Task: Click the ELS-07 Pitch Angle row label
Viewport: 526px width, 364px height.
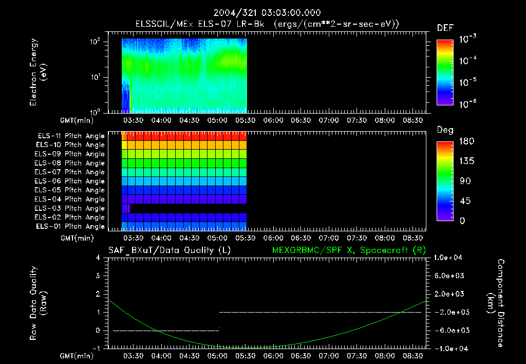Action: coord(69,172)
